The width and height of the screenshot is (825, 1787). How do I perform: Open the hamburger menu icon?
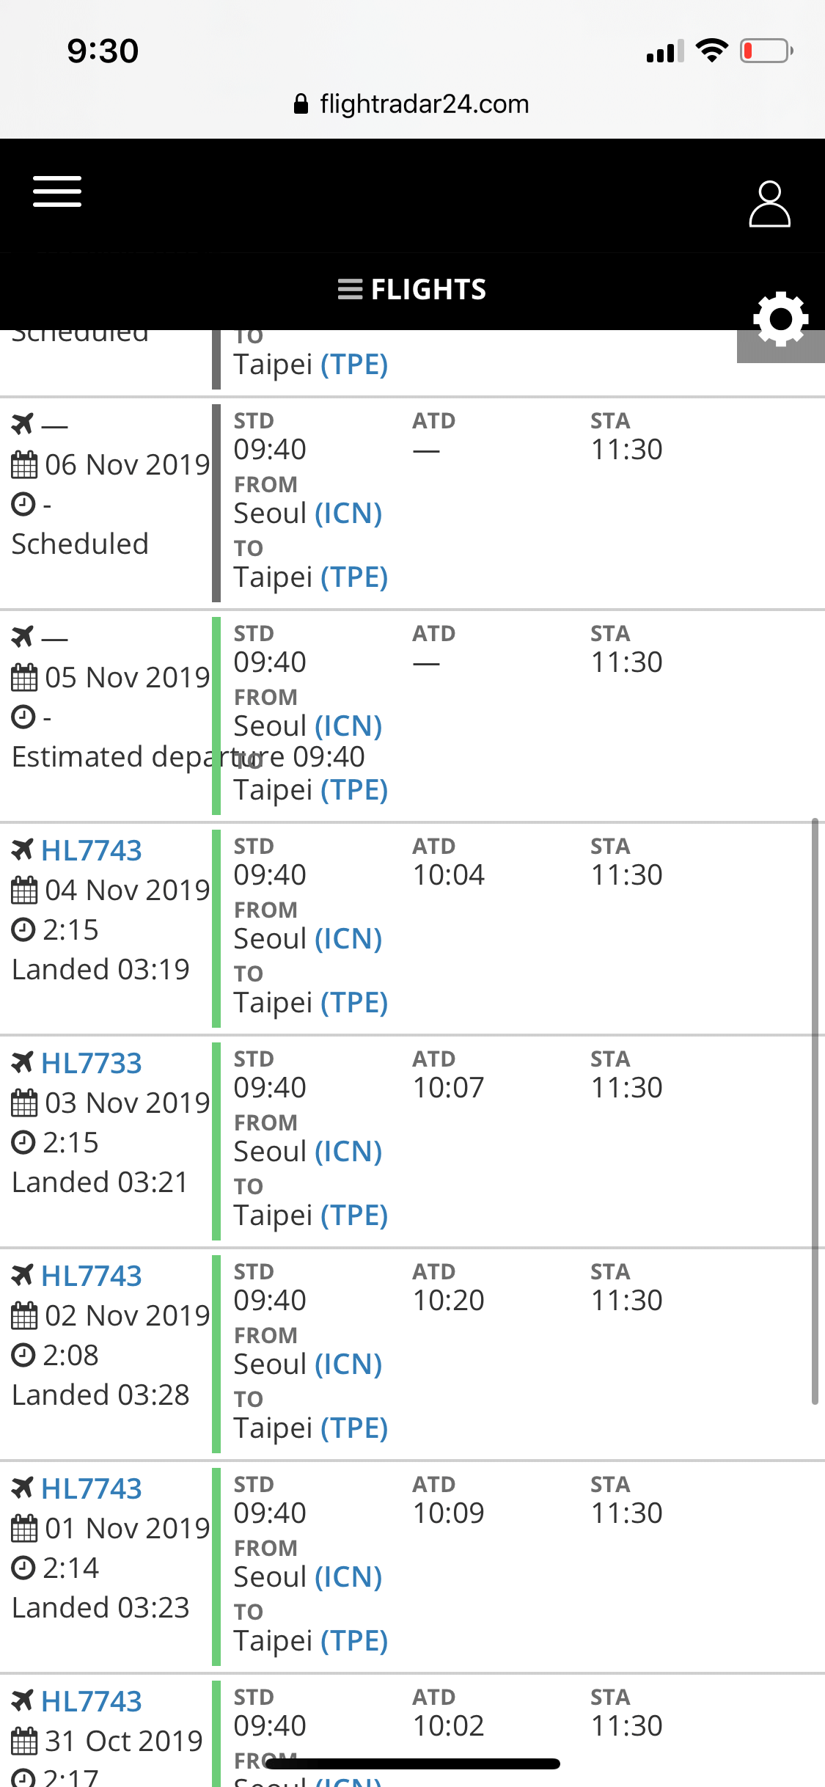57,191
